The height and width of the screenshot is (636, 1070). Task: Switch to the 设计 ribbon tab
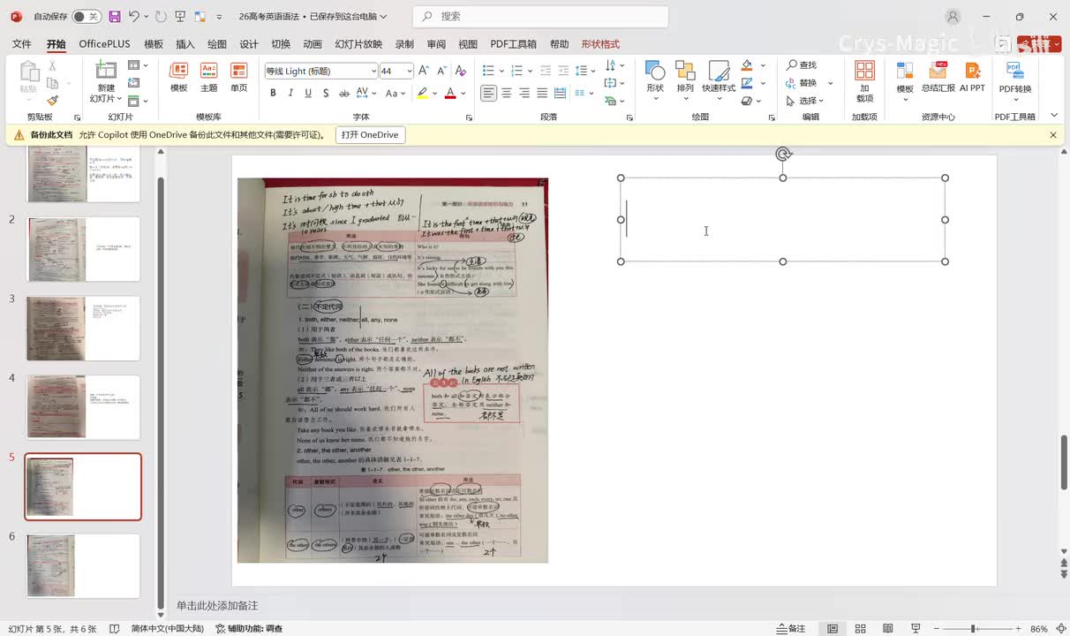pyautogui.click(x=249, y=44)
